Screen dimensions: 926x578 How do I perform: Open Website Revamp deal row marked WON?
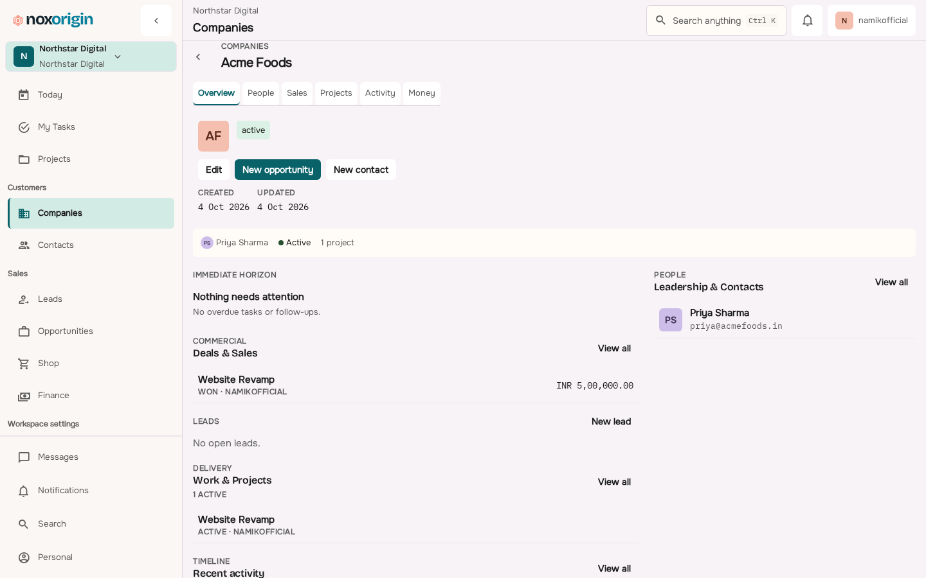(415, 385)
